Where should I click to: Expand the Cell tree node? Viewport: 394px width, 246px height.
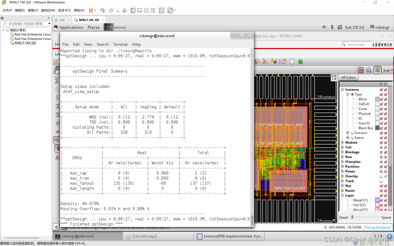pyautogui.click(x=342, y=147)
